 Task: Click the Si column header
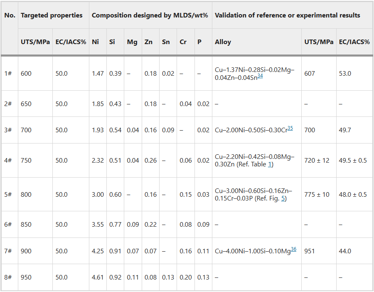coord(112,42)
